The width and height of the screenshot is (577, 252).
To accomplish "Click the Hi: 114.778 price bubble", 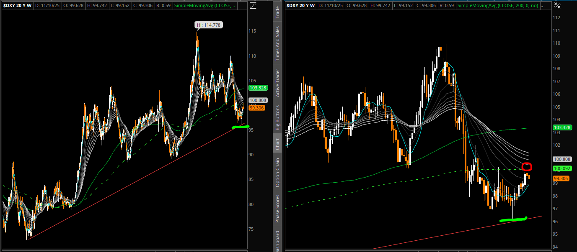I will coord(209,25).
